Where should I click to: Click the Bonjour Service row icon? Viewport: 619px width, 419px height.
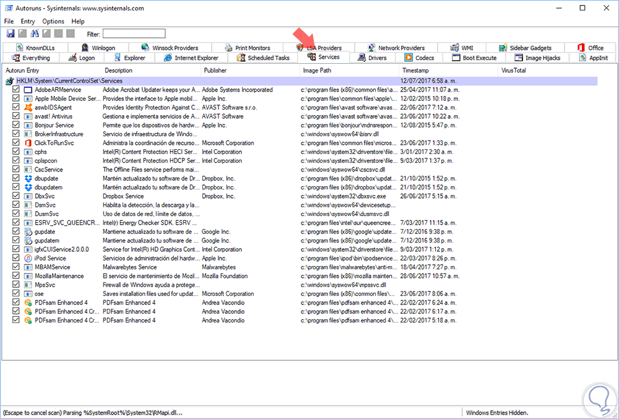28,125
